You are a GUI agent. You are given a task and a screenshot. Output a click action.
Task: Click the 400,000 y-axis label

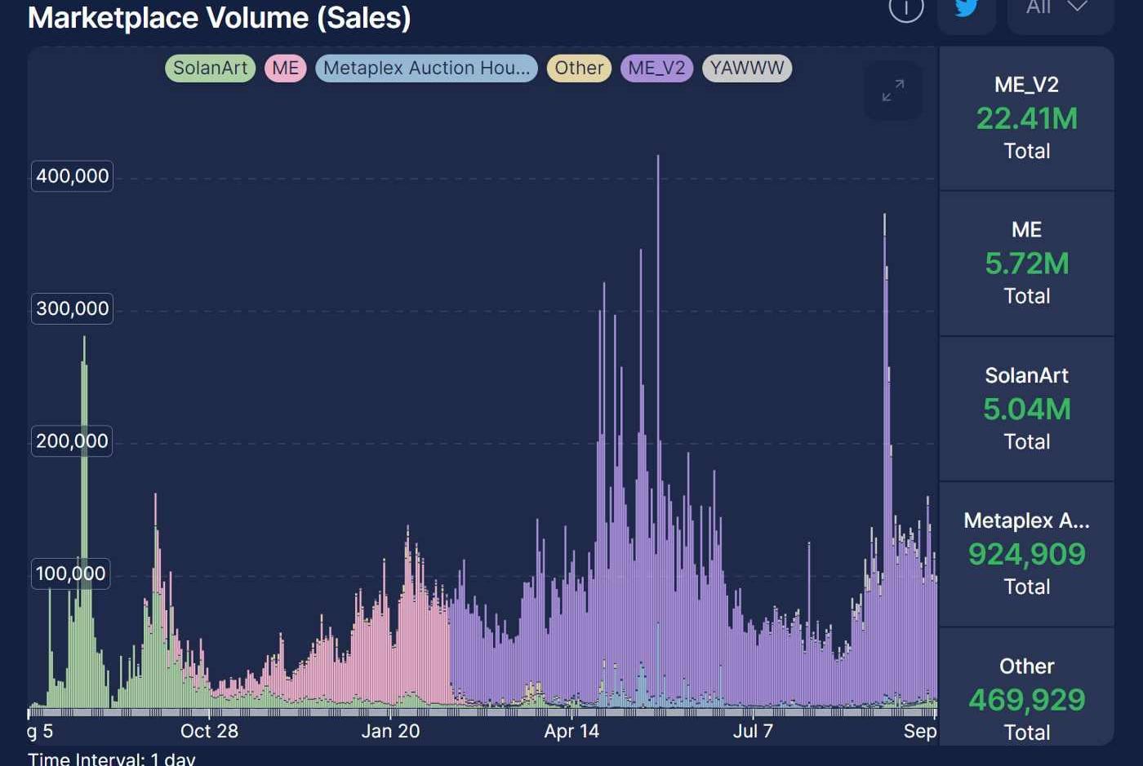(72, 176)
